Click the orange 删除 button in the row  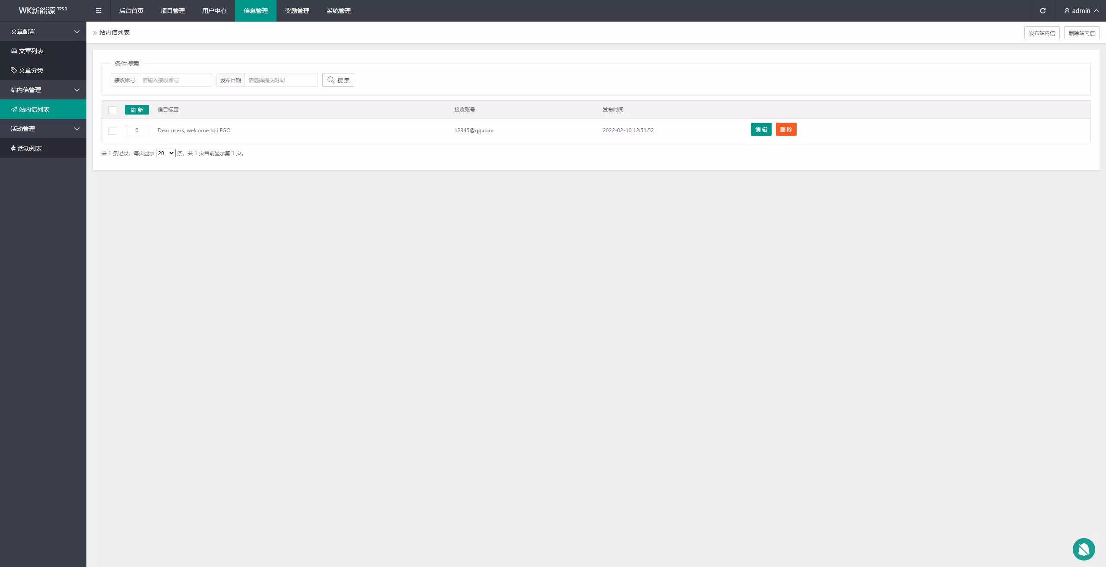pos(786,130)
